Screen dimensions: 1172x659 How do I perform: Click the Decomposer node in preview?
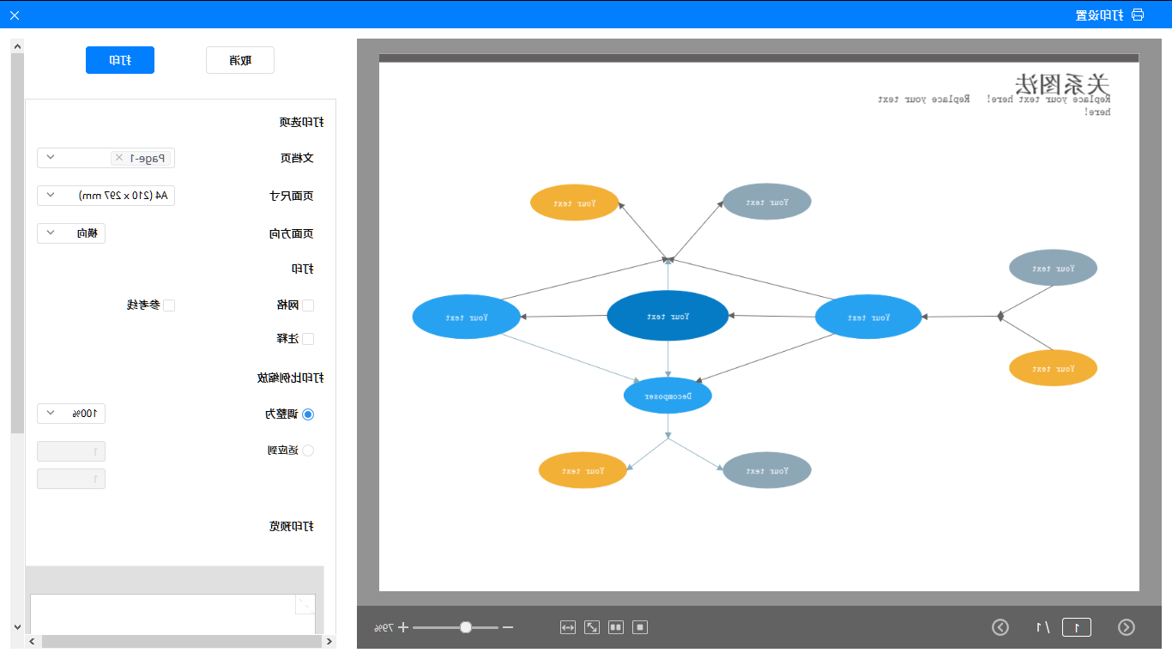pyautogui.click(x=668, y=396)
